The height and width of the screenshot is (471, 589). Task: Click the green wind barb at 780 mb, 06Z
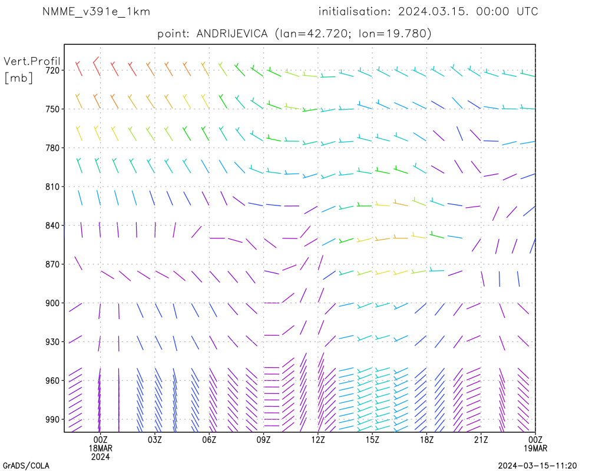coord(205,134)
